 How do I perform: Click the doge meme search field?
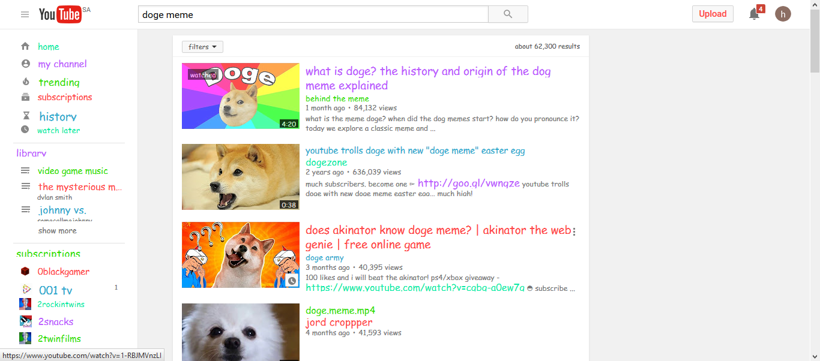click(313, 14)
